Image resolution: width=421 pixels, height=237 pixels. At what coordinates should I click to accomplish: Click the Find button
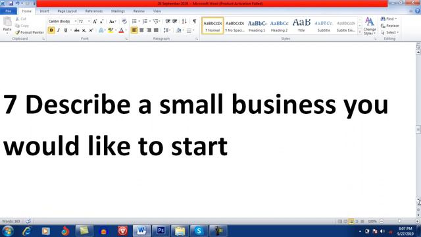click(x=389, y=19)
